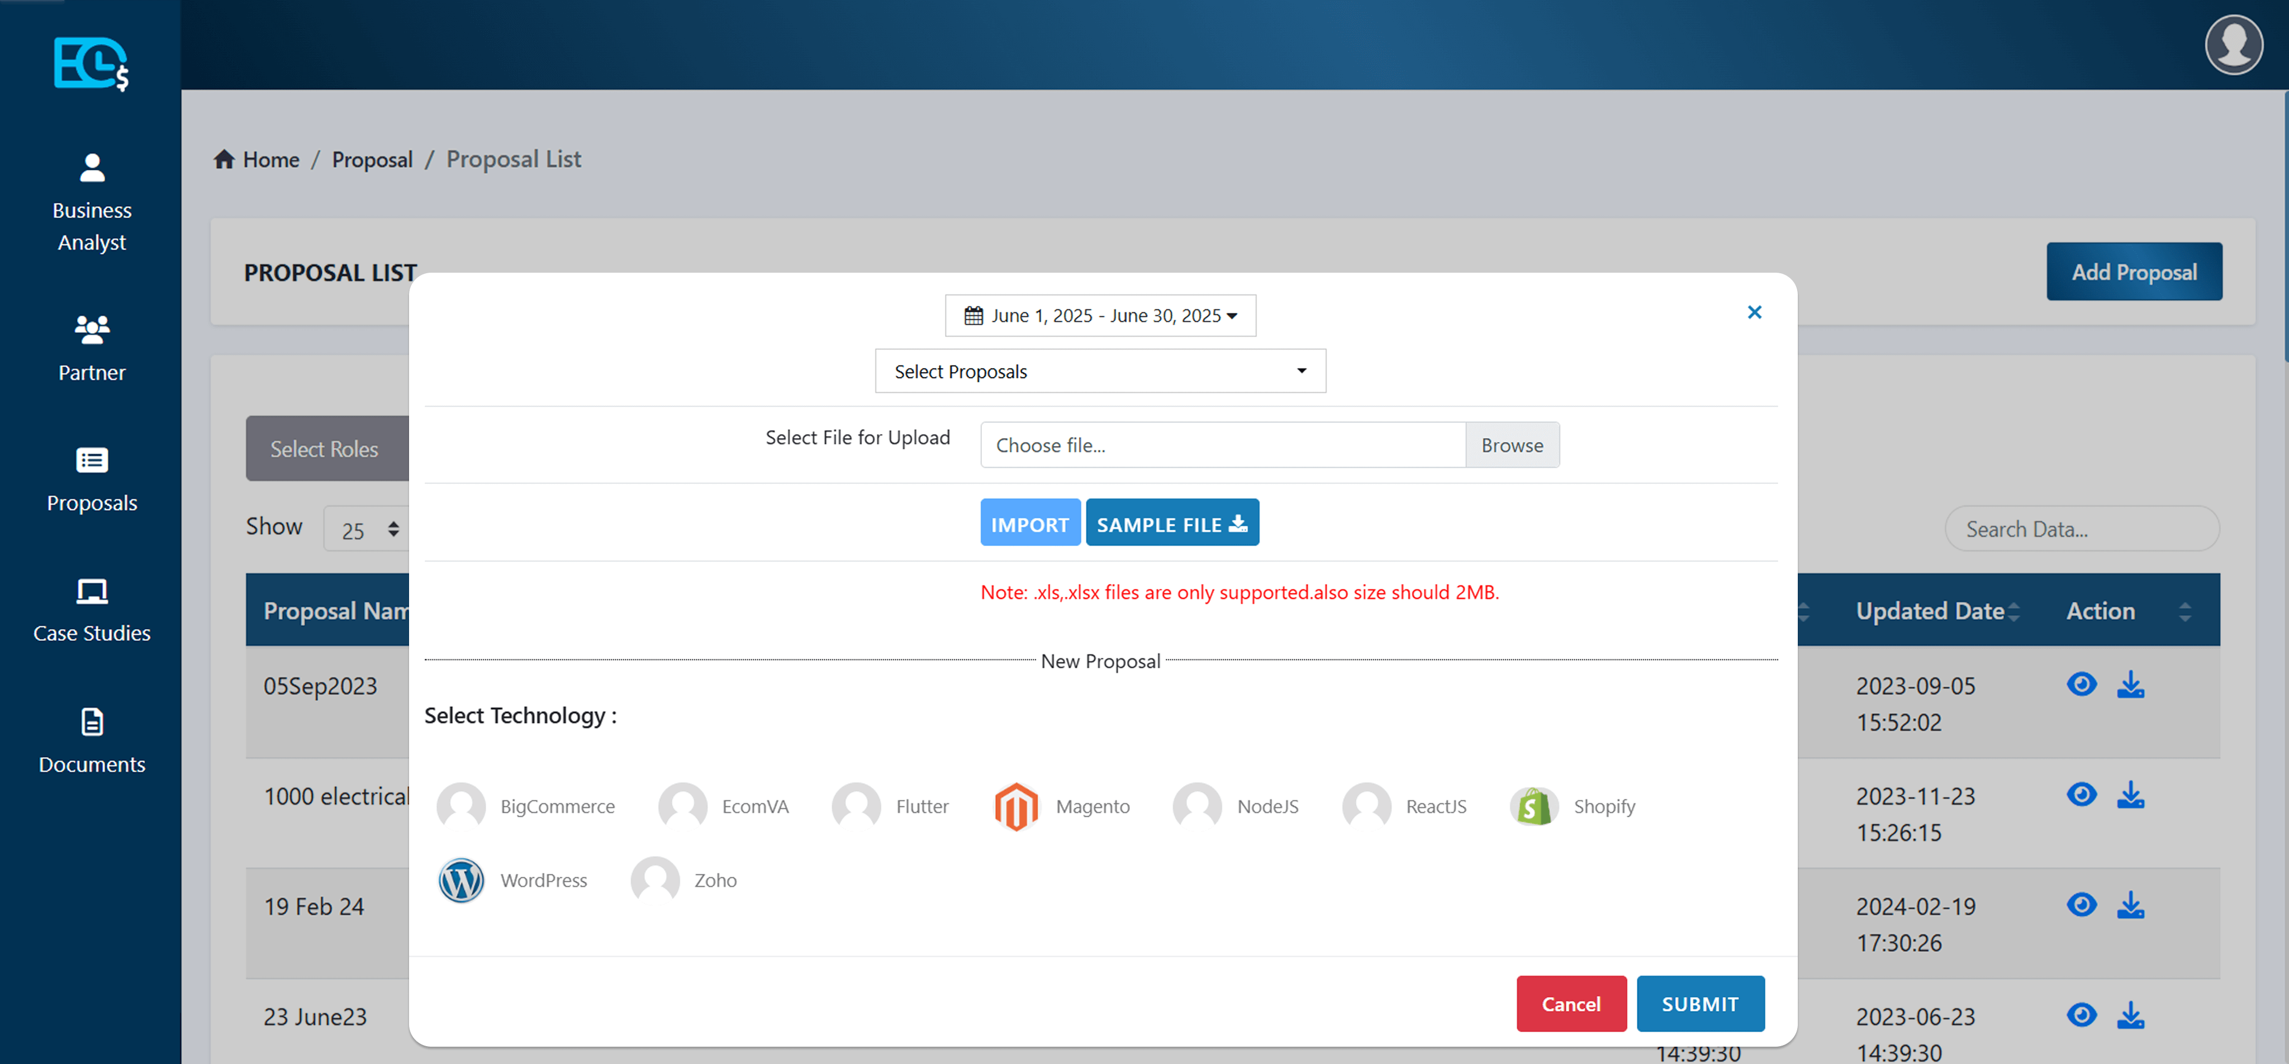The width and height of the screenshot is (2289, 1064).
Task: Download the SAMPLE FILE
Action: pyautogui.click(x=1172, y=524)
